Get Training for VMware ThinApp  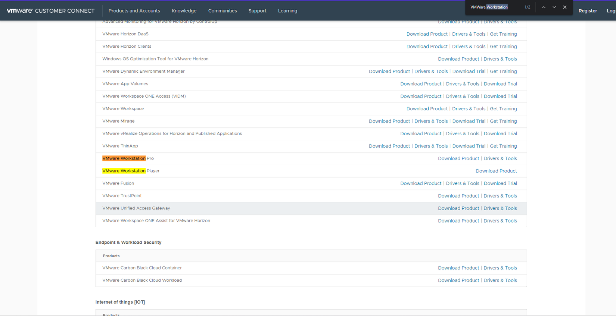[x=503, y=146]
